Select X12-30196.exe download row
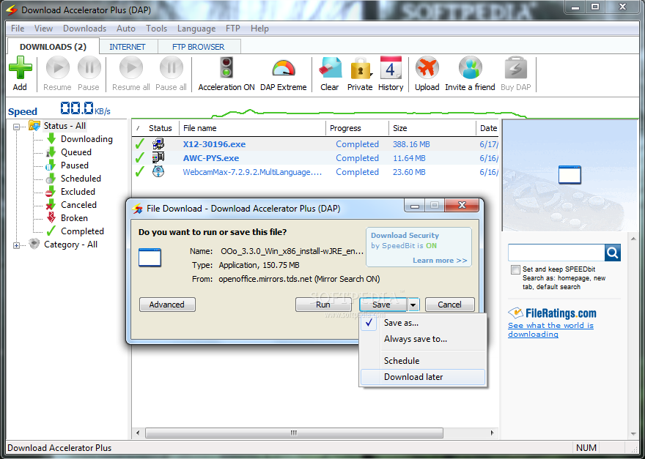Image resolution: width=645 pixels, height=459 pixels. click(x=315, y=144)
